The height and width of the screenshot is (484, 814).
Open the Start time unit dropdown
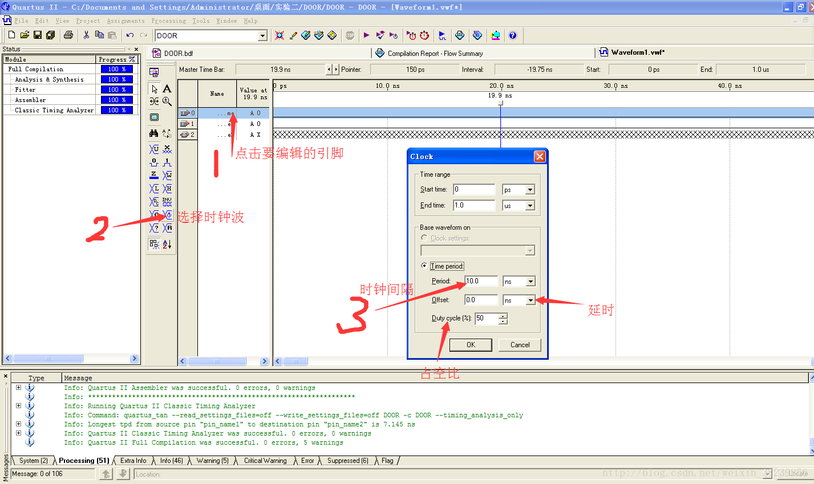pos(530,190)
